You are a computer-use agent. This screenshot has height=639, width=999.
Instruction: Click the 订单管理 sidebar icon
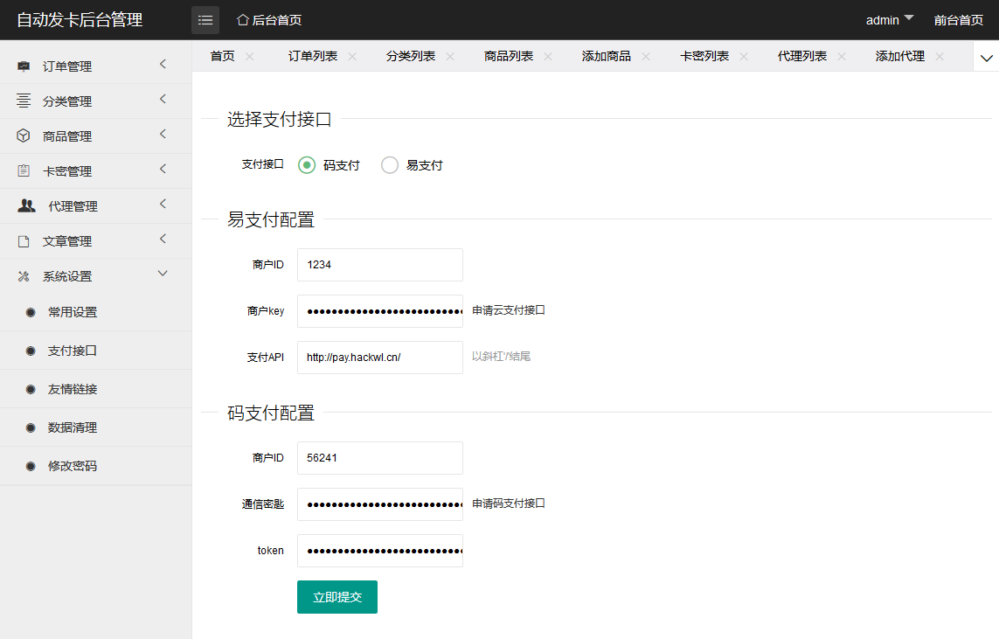[24, 66]
